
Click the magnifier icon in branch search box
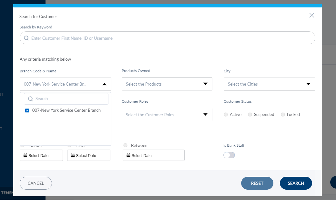(x=31, y=99)
